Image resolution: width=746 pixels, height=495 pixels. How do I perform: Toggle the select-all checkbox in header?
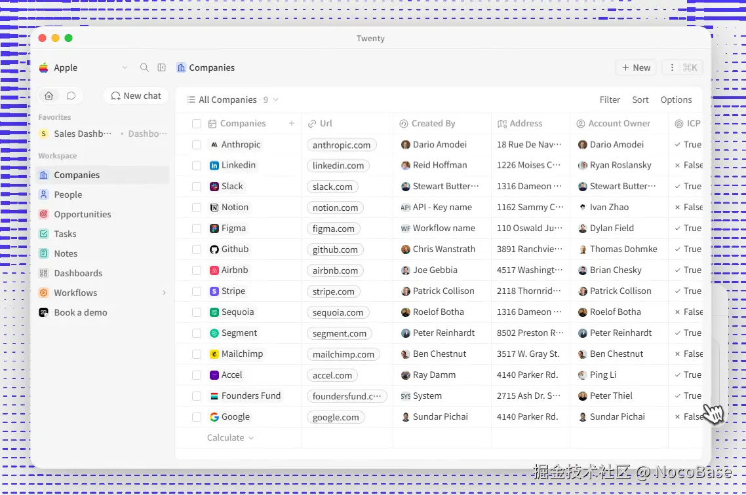(x=197, y=124)
